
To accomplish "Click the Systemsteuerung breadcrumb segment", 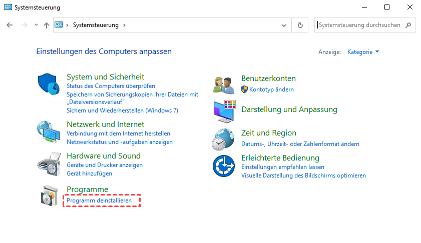I will (x=96, y=25).
